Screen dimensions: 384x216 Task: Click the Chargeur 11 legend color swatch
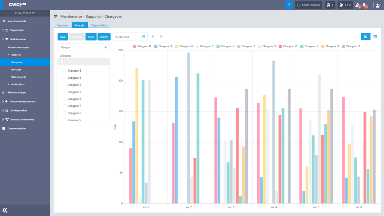click(136, 46)
